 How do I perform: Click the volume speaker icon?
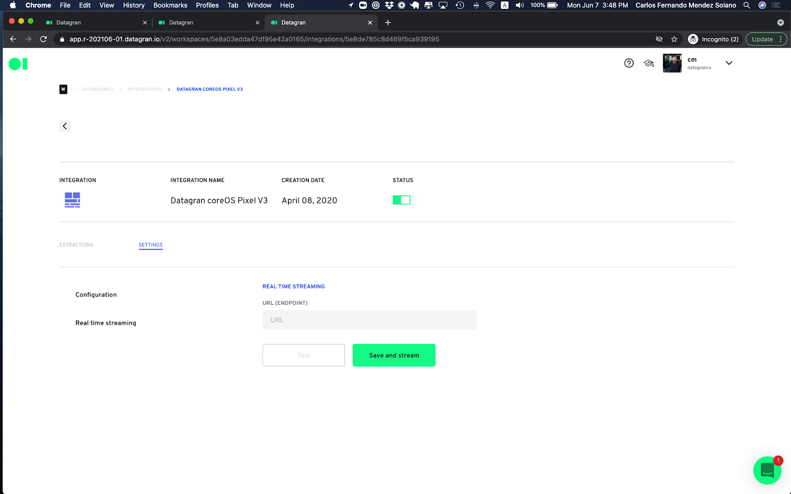point(520,5)
